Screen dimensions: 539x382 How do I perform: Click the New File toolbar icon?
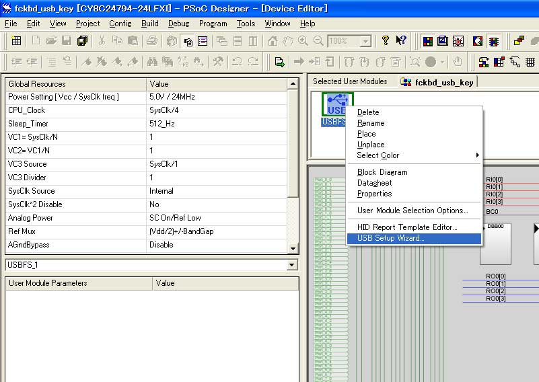pos(36,41)
